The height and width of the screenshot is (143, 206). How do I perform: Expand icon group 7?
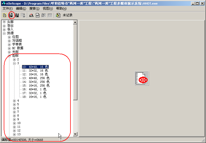(x=14, y=112)
